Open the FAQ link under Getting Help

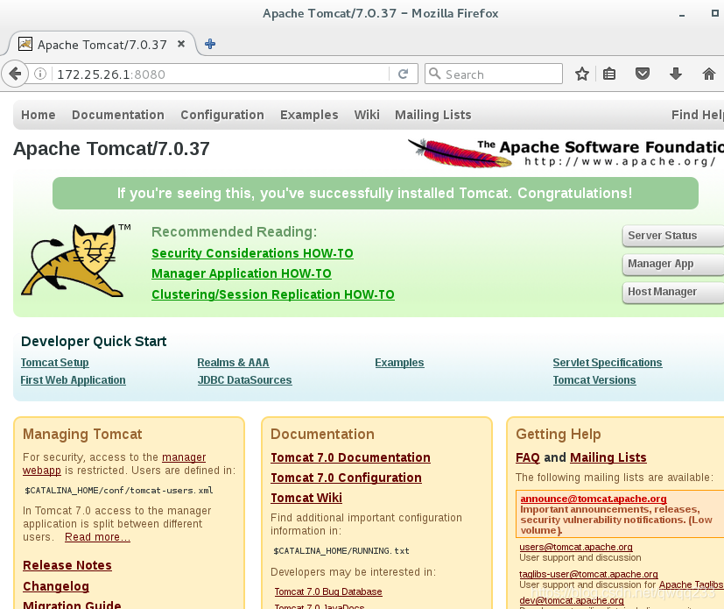click(x=528, y=457)
